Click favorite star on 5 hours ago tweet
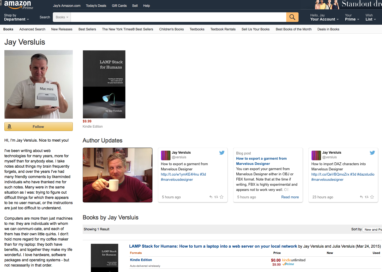This screenshot has height=272, width=382. 222,197
